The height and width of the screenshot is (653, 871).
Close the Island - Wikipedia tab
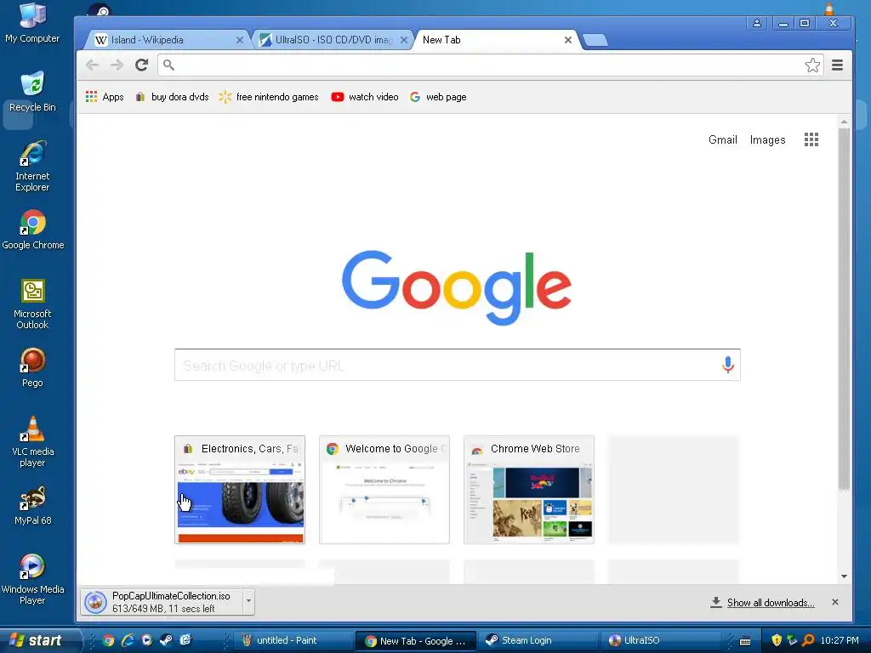click(239, 40)
